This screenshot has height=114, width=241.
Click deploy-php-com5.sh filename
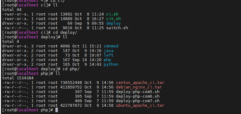pyautogui.click(x=138, y=92)
